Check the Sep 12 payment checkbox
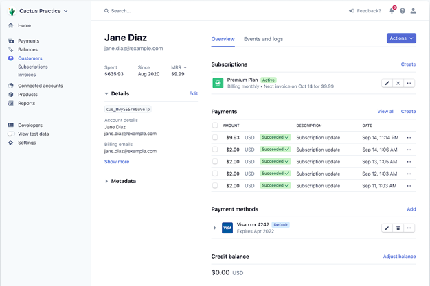 point(215,174)
